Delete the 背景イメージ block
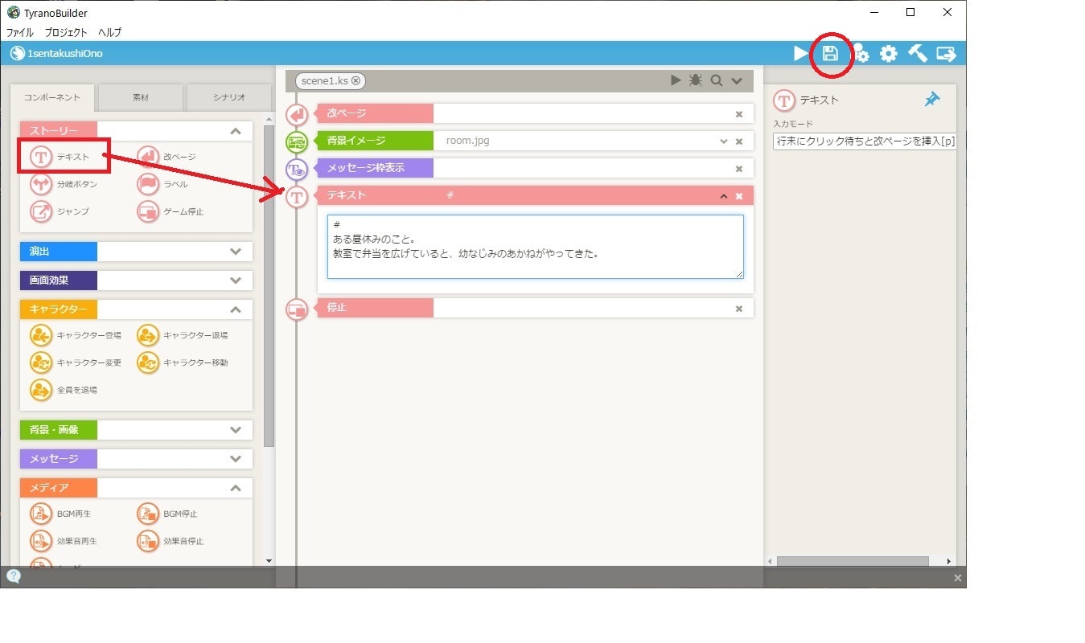This screenshot has width=1085, height=643. 739,141
